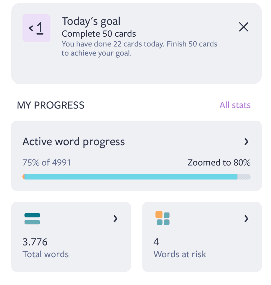Open the Active word progress title

point(74,142)
